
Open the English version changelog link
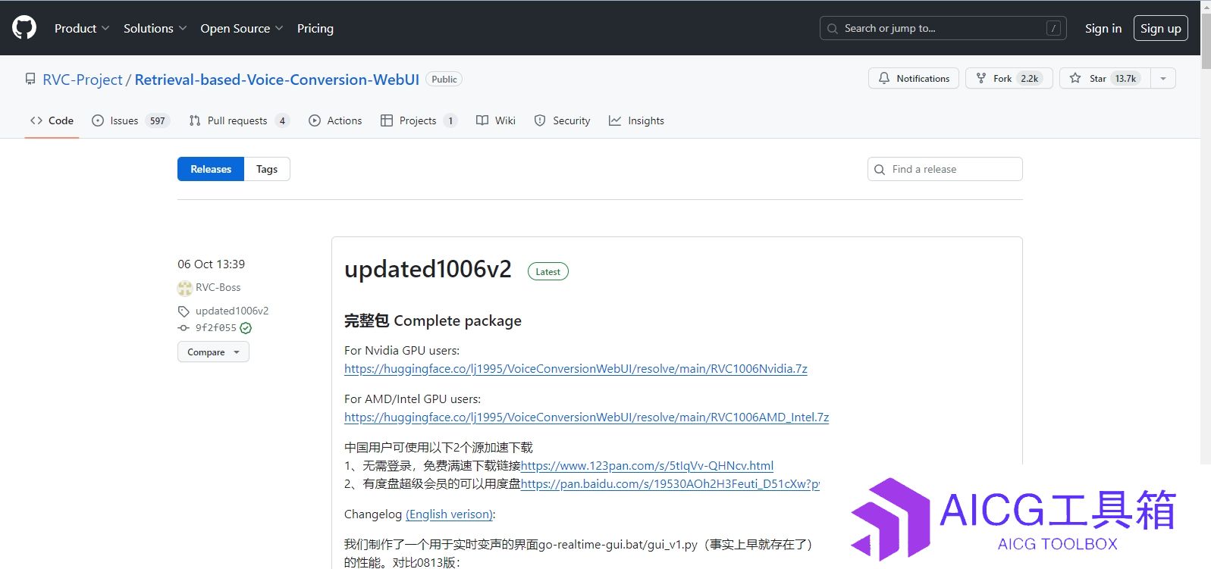pos(450,514)
